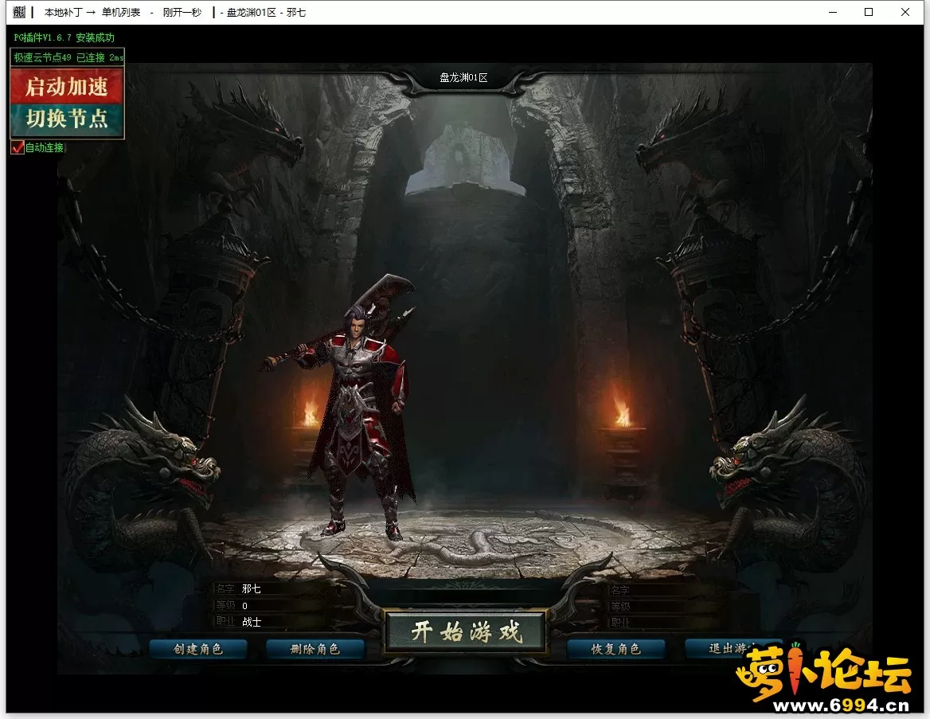Screen dimensions: 930x719
Task: Click the 切换节点 switch node button
Action: click(x=67, y=119)
